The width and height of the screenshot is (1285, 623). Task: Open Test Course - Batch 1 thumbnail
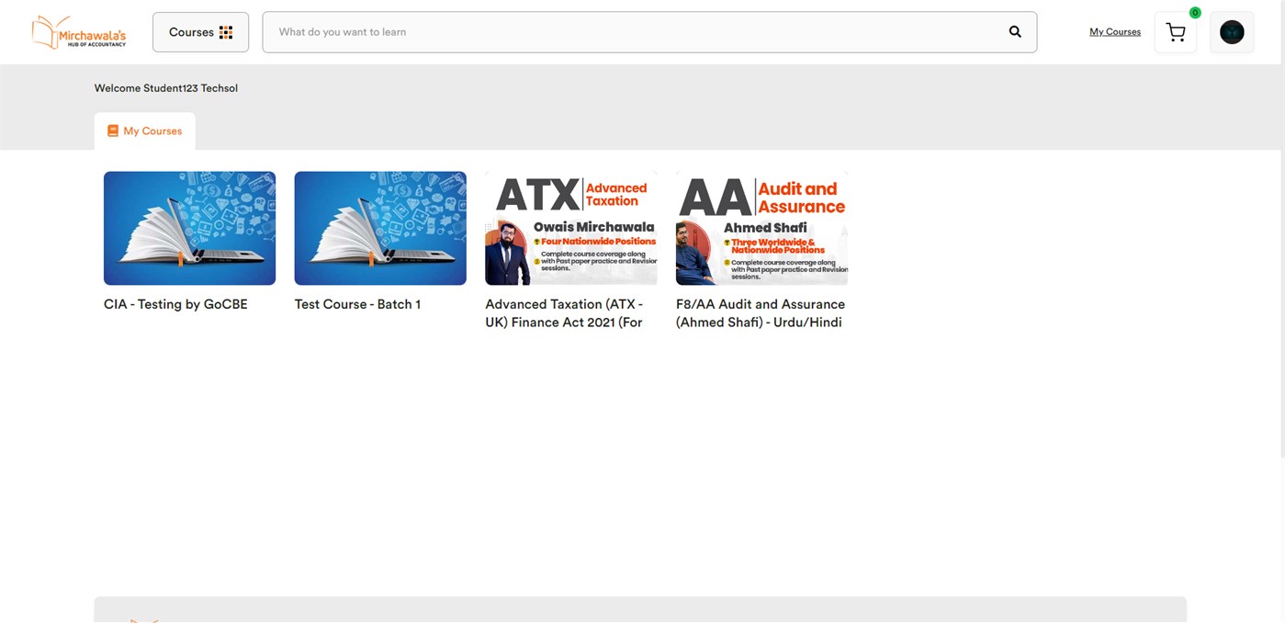click(x=380, y=228)
